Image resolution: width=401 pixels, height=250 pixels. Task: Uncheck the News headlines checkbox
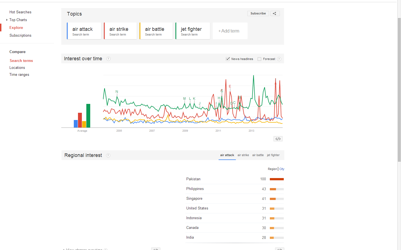point(228,59)
